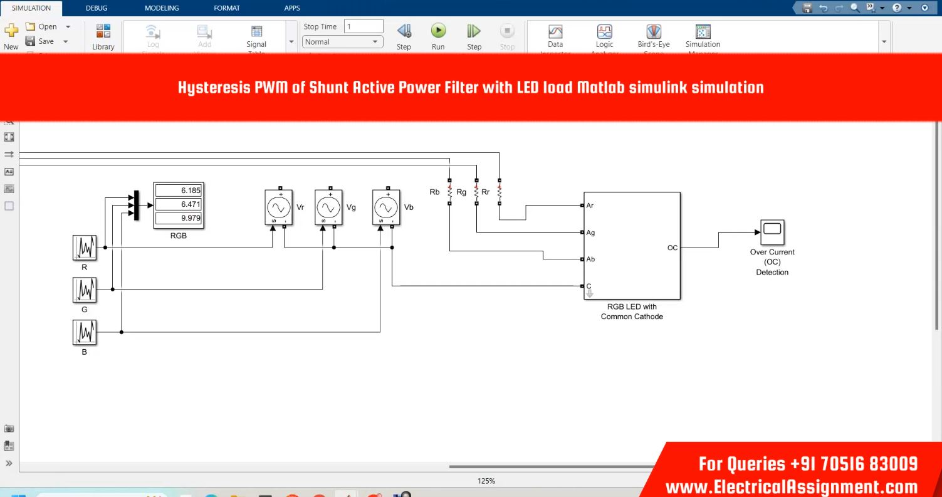The image size is (942, 497).
Task: Click the Stop Time input field
Action: coord(364,26)
